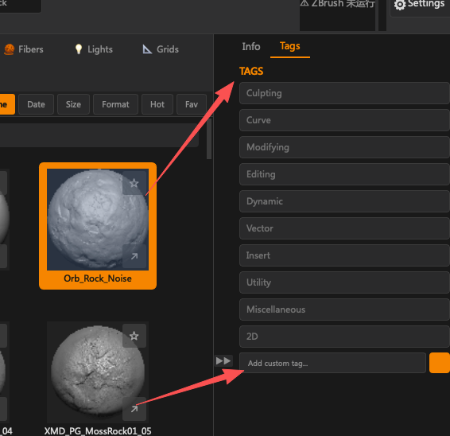Click the double-arrow panel collapse icon
450x436 pixels.
[x=223, y=360]
